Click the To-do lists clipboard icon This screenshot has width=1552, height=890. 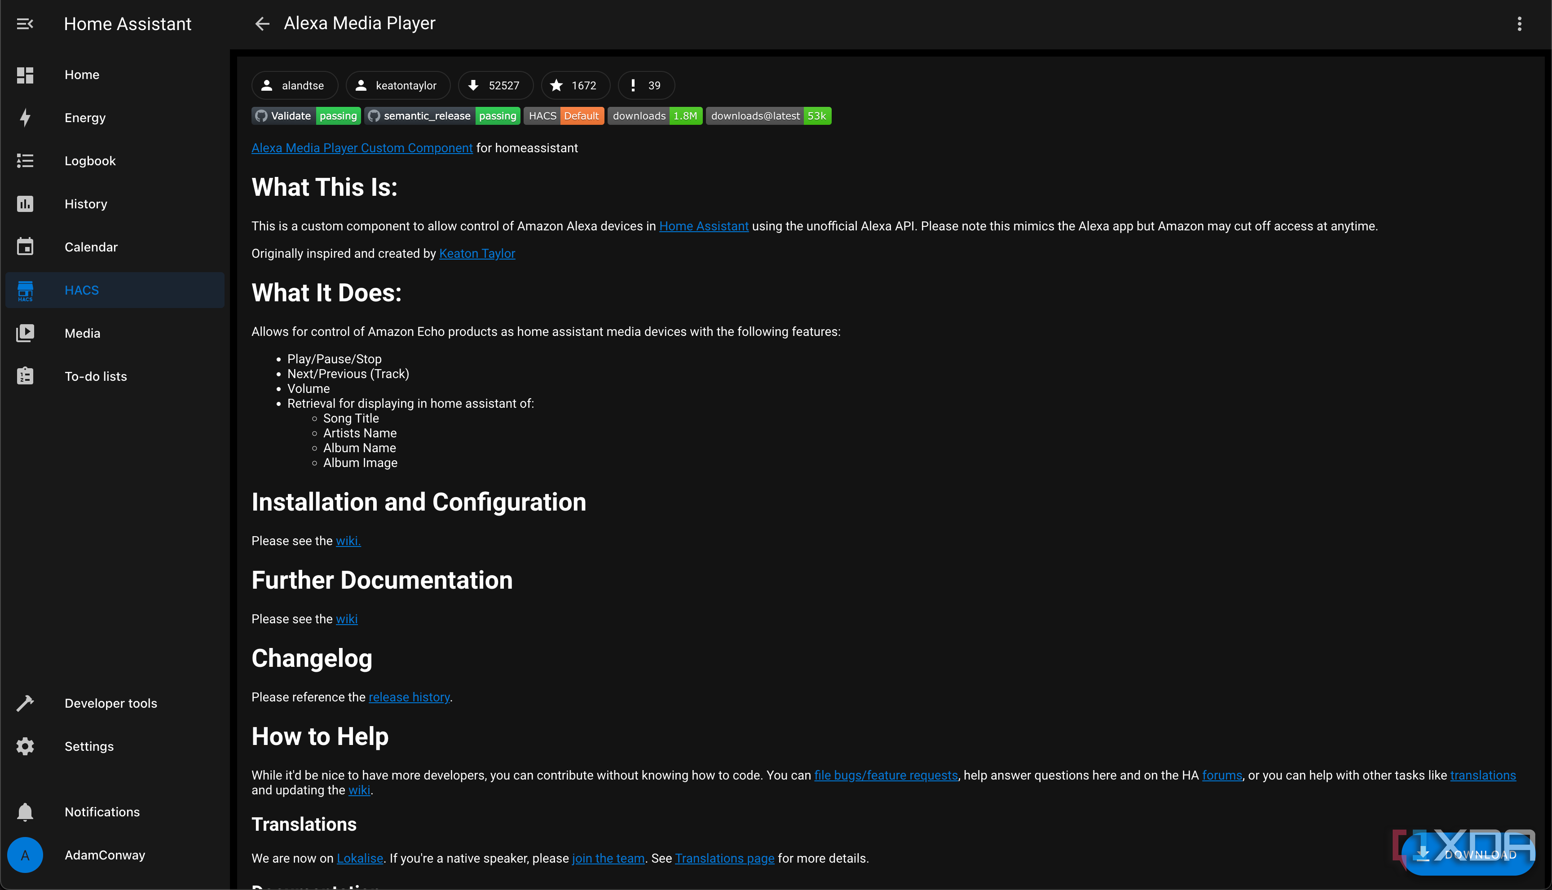point(25,376)
